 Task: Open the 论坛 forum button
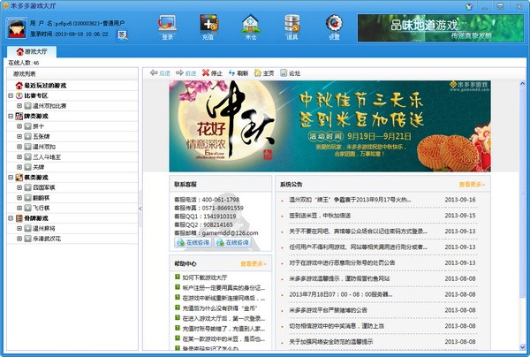coord(290,73)
